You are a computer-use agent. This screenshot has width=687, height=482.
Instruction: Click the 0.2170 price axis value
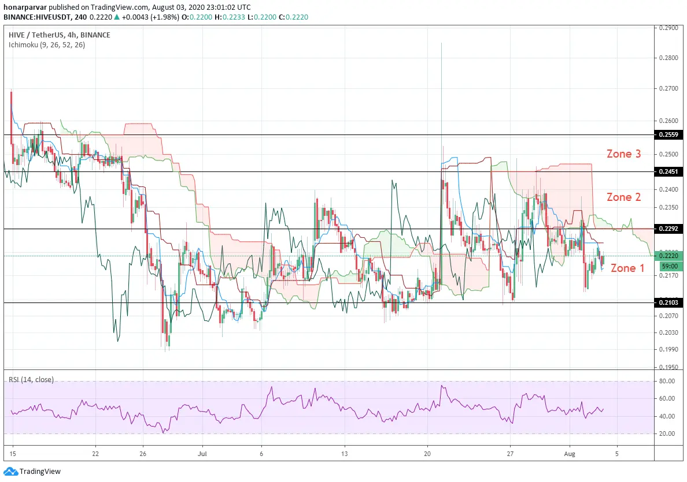click(x=668, y=275)
